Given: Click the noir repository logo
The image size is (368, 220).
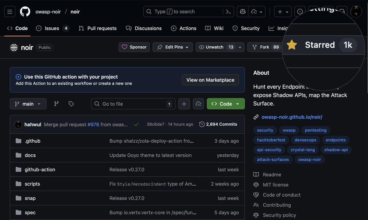Looking at the screenshot, I should [x=14, y=47].
